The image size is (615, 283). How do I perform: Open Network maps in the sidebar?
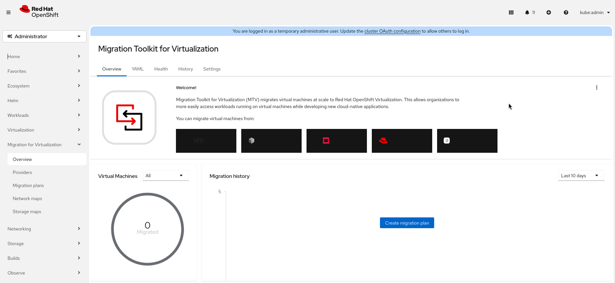pyautogui.click(x=47, y=198)
